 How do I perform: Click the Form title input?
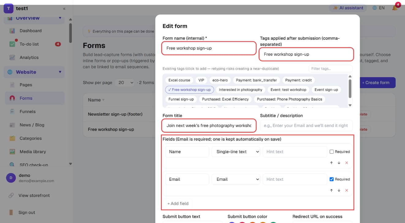209,125
